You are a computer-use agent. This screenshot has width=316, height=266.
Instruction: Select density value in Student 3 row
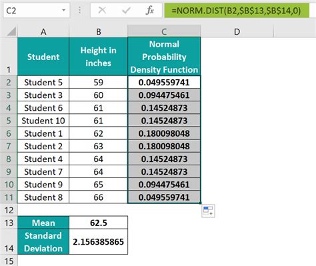coord(164,95)
